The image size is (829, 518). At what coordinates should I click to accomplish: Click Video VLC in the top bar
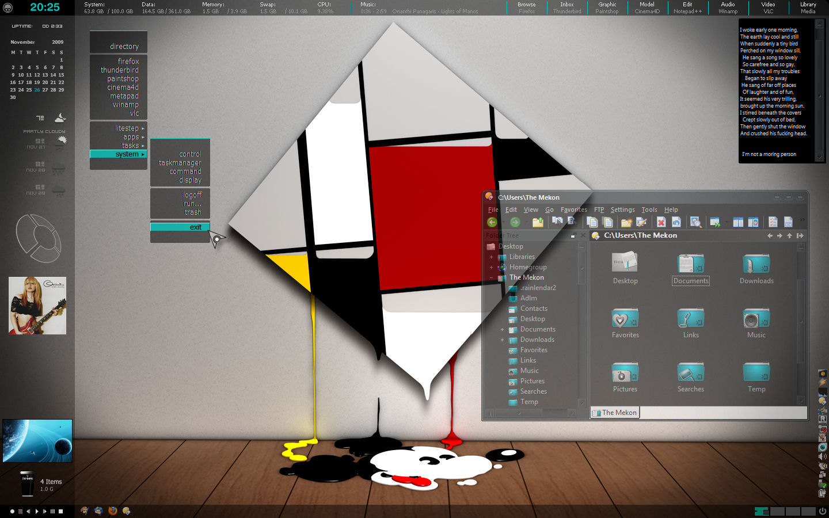(x=768, y=7)
